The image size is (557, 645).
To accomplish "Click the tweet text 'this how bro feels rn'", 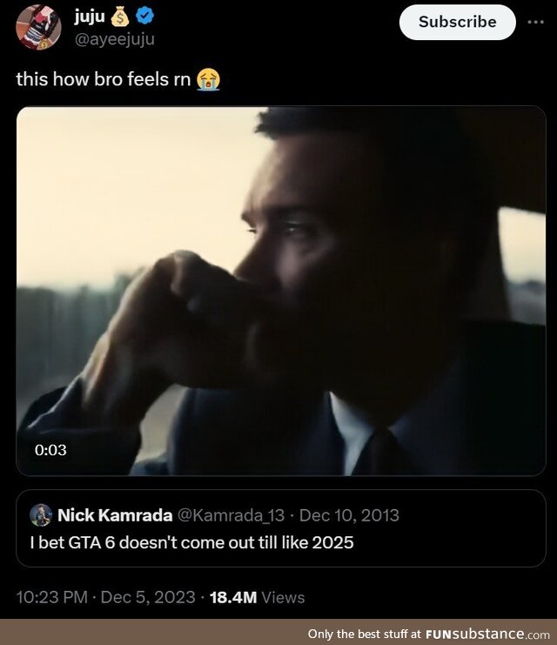I will [x=104, y=79].
